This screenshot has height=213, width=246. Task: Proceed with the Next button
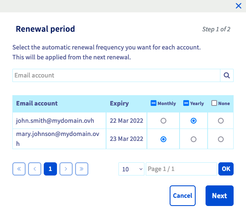click(220, 196)
